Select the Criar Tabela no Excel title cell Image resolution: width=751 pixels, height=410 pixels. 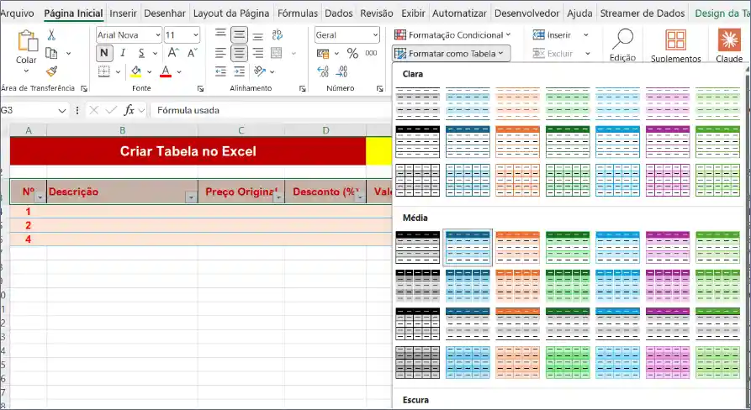(188, 151)
